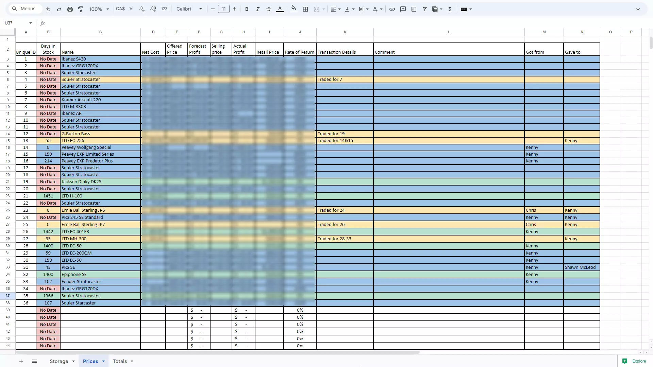The image size is (653, 367).
Task: Toggle strikethrough formatting
Action: click(x=269, y=9)
